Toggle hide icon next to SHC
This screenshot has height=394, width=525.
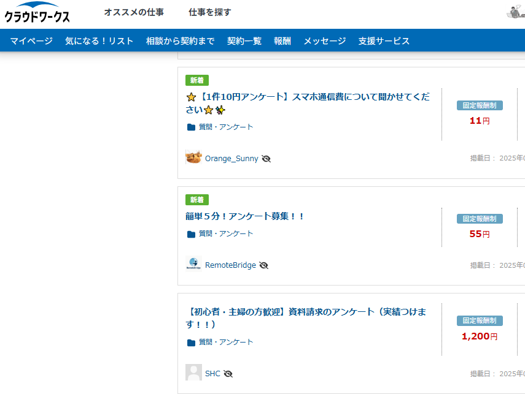click(x=228, y=374)
